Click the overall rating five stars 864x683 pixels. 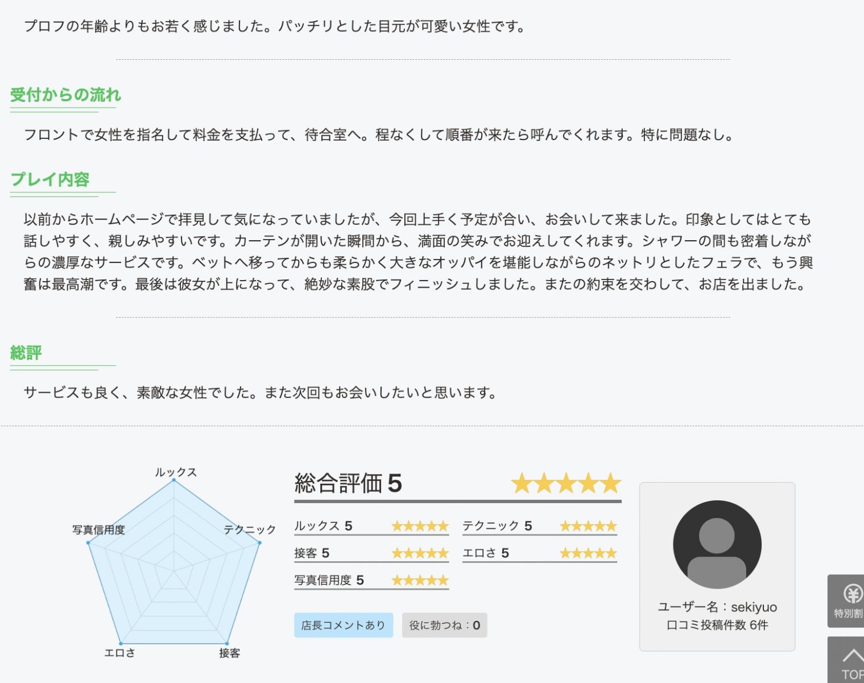[566, 483]
